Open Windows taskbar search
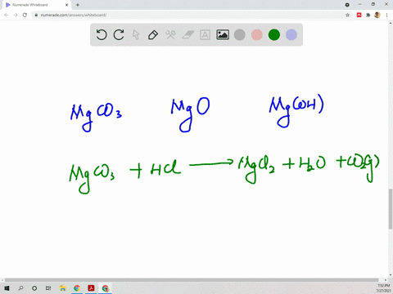 point(20,288)
